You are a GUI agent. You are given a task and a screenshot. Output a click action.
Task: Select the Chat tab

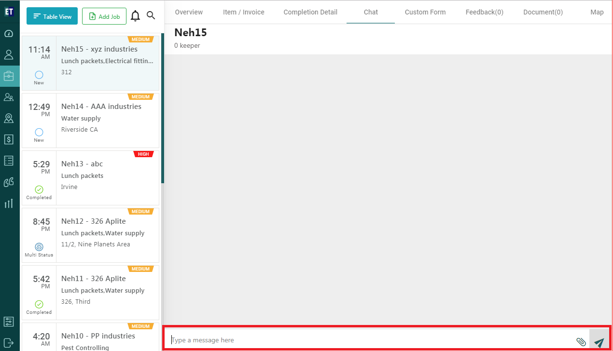[371, 12]
